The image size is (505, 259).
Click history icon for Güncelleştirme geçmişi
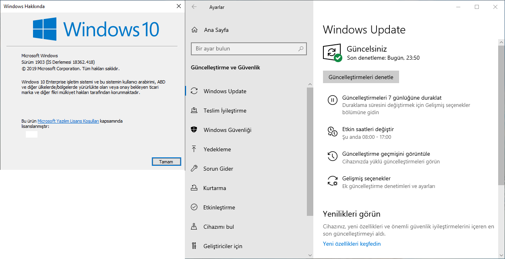(332, 156)
